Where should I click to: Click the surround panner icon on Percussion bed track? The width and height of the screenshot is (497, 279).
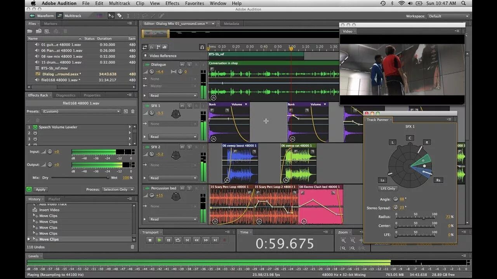click(x=176, y=196)
